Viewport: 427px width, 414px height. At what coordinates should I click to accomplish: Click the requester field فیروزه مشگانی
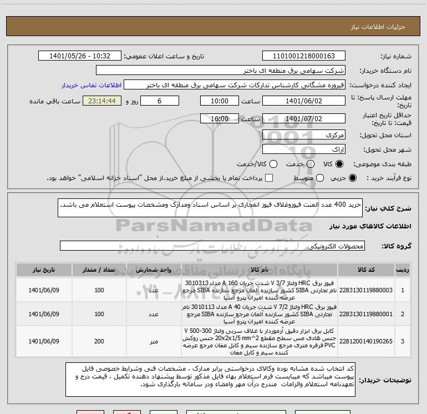[235, 85]
